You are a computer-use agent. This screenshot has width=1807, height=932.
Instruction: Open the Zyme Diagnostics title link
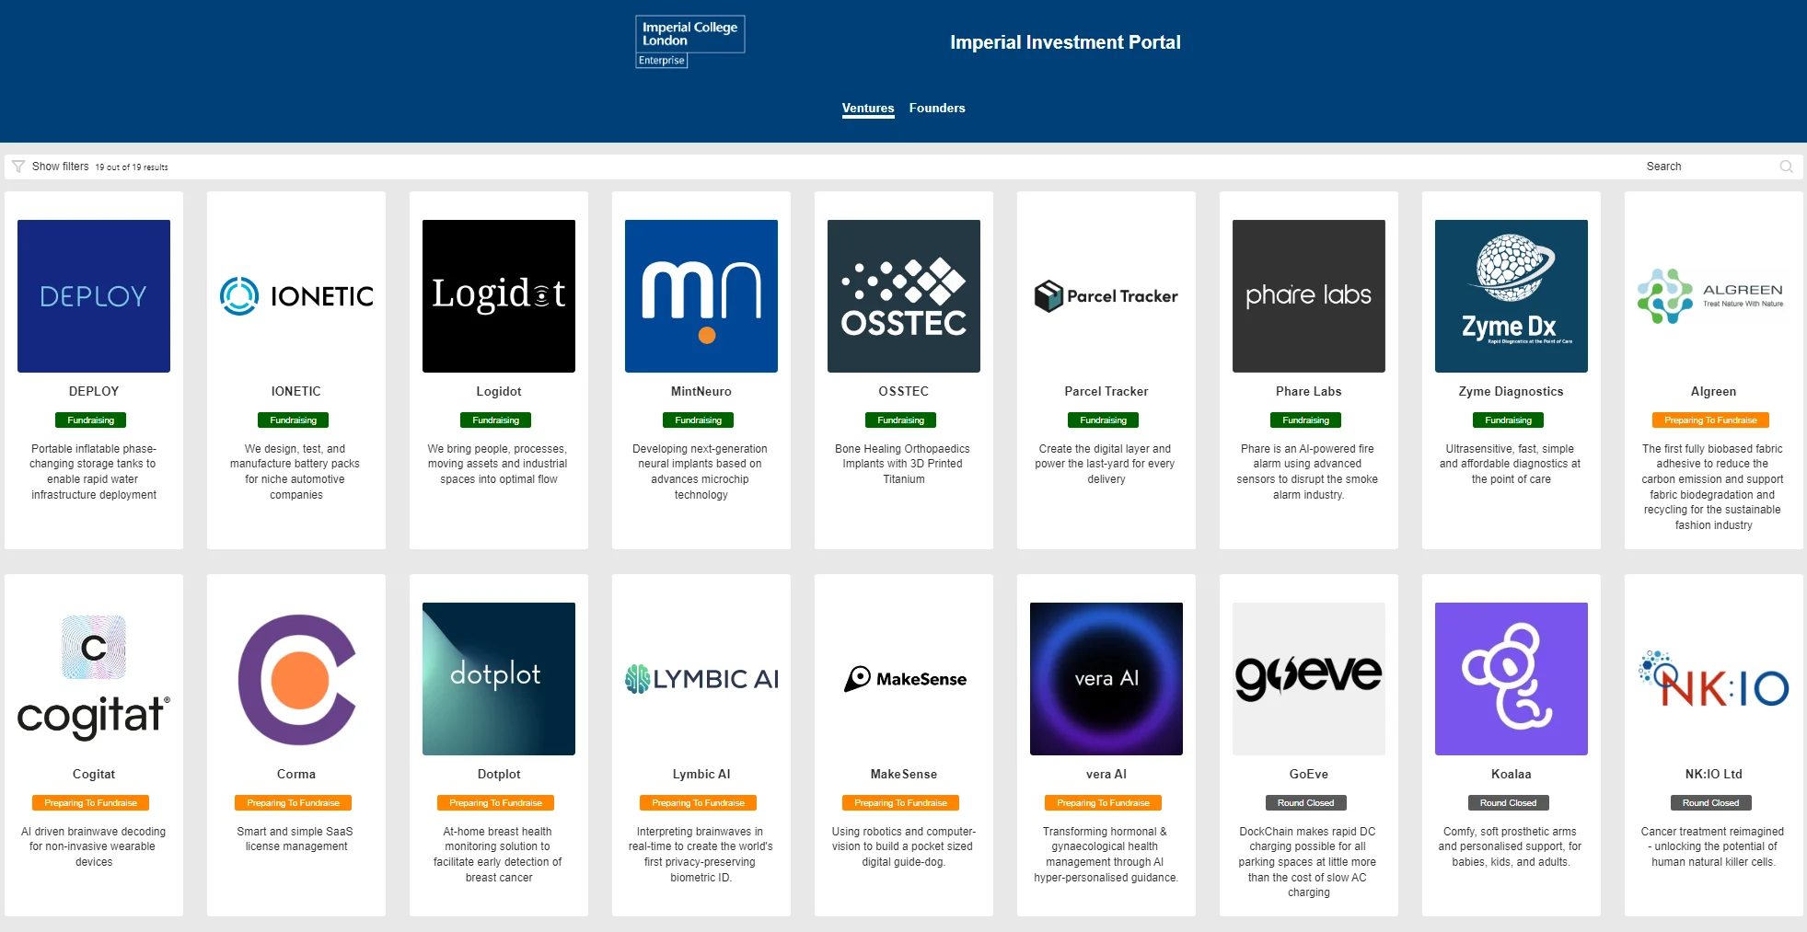click(x=1511, y=391)
